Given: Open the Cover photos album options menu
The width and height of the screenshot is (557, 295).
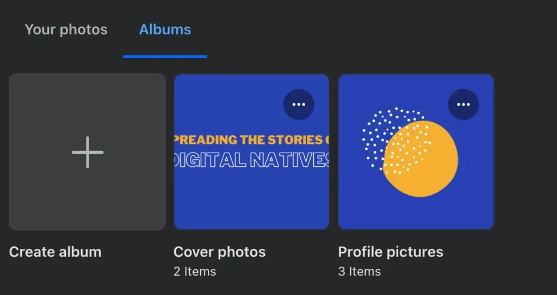Looking at the screenshot, I should tap(299, 104).
